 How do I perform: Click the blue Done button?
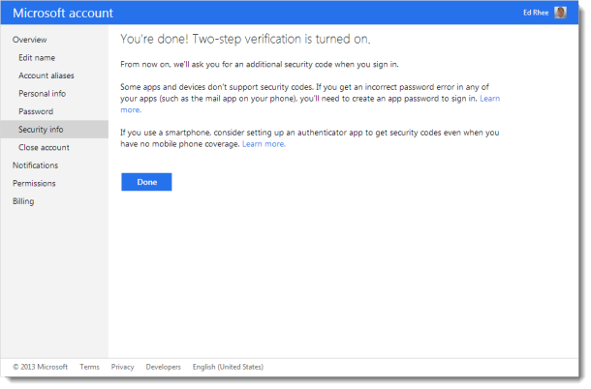pos(146,182)
